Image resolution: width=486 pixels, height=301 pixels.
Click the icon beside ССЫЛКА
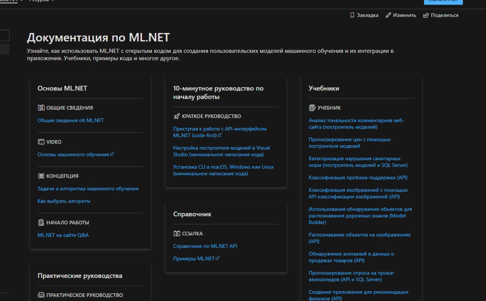pyautogui.click(x=177, y=233)
